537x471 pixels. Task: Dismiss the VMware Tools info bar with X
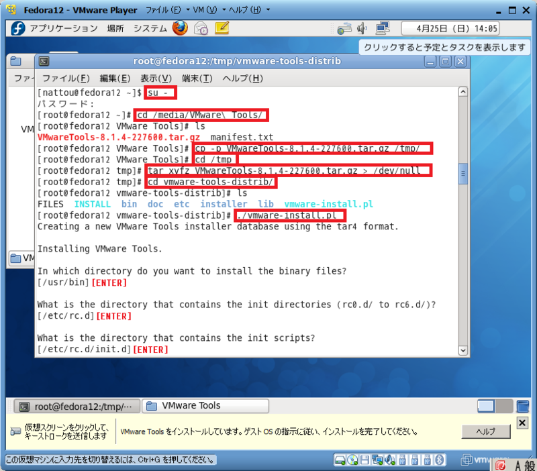(x=522, y=423)
